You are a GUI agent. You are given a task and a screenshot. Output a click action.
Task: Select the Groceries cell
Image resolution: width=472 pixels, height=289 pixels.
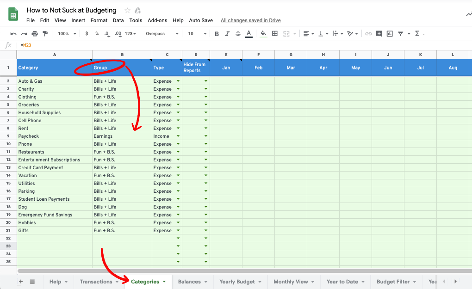click(x=55, y=105)
